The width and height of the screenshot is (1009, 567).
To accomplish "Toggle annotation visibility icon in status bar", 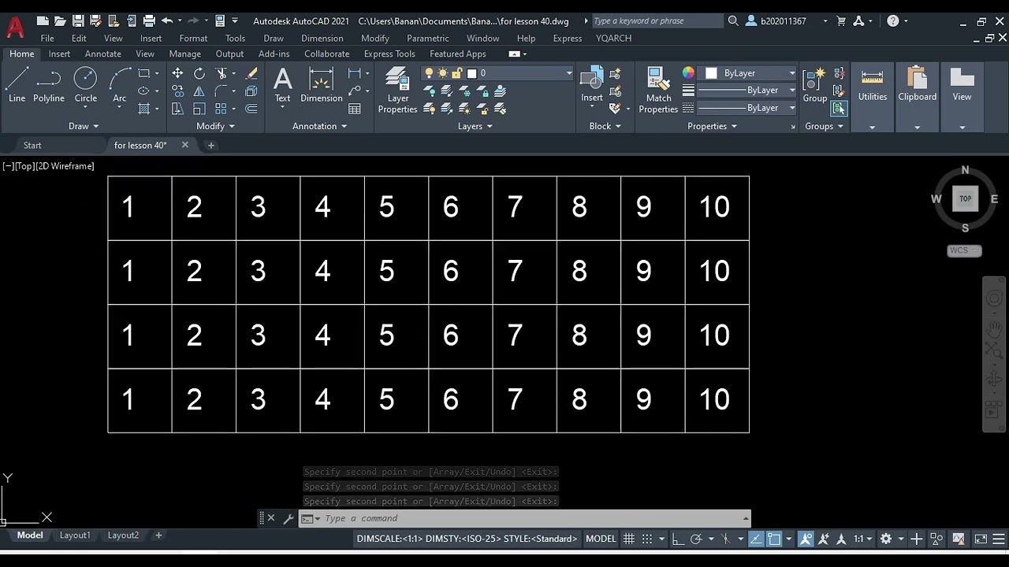I will click(806, 539).
